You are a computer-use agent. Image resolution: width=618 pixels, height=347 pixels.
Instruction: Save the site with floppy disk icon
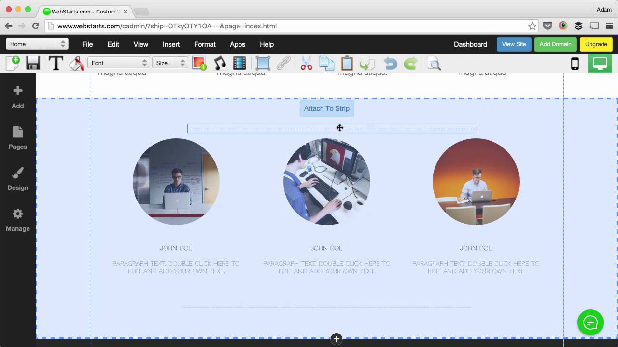point(33,63)
